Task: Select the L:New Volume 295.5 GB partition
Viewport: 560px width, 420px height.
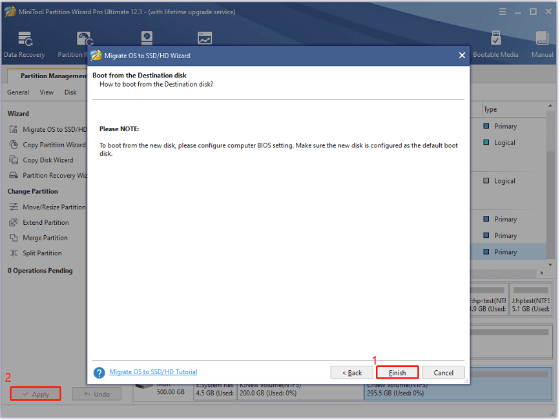Action: pyautogui.click(x=458, y=384)
